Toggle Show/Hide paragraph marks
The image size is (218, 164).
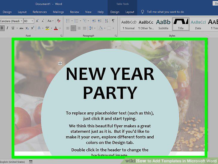[113, 21]
